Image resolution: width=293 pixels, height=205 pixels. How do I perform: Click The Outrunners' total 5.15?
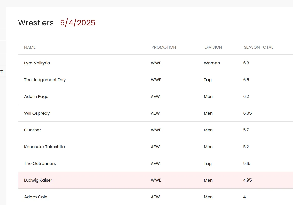click(x=247, y=163)
